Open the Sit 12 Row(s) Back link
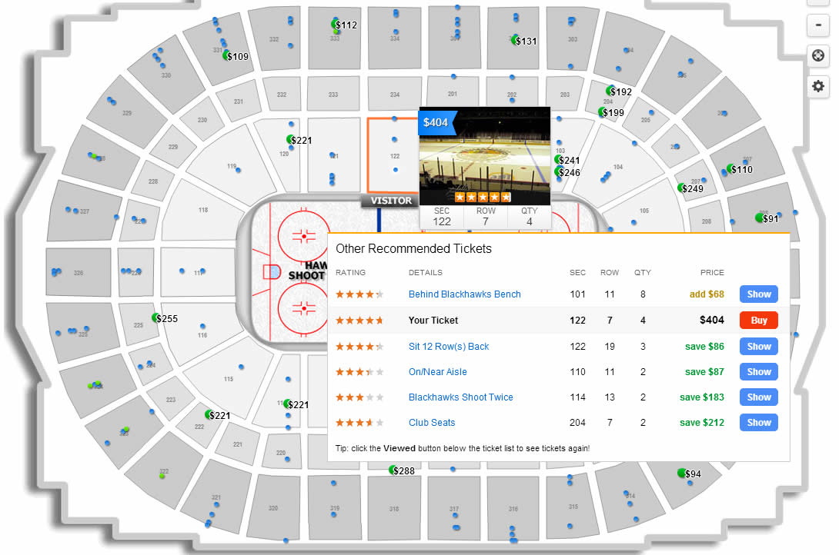839x555 pixels. (449, 346)
